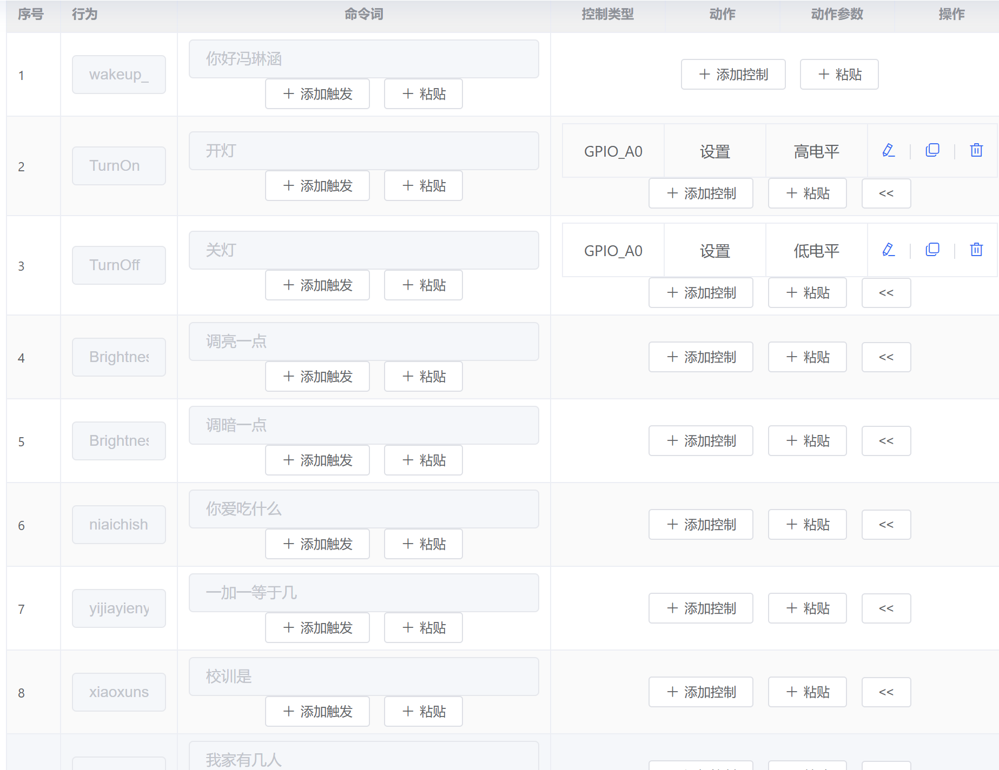The height and width of the screenshot is (770, 999).
Task: Click 粘贴 next to 添加控制 in row 1
Action: point(839,74)
